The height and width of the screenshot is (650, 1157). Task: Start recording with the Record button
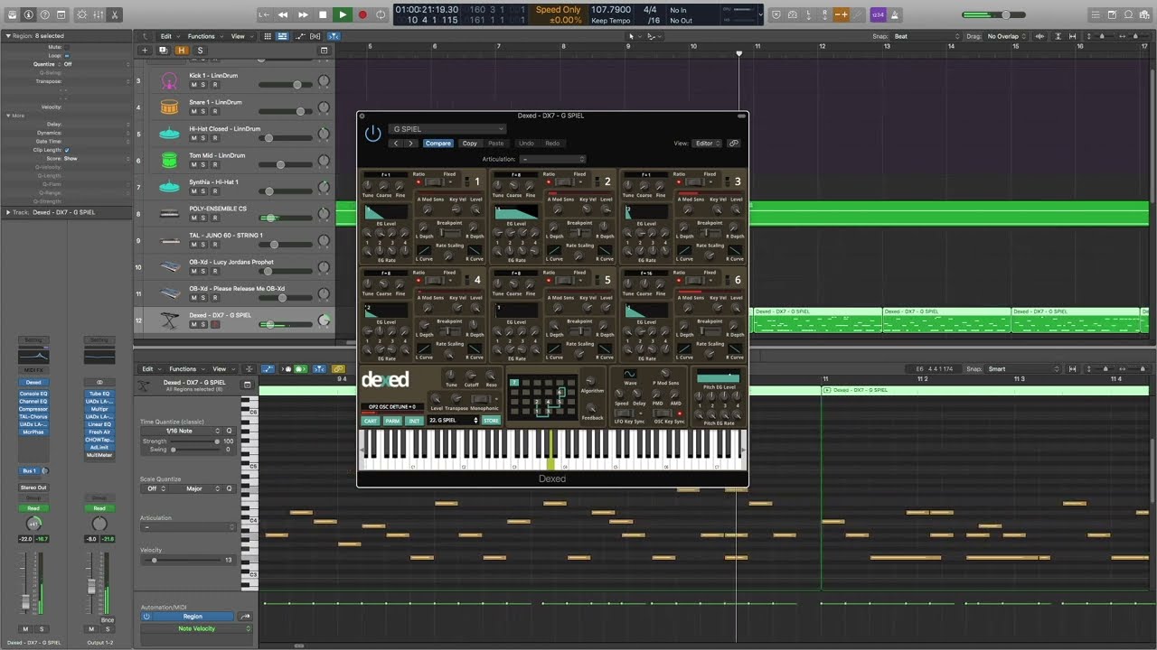(362, 14)
